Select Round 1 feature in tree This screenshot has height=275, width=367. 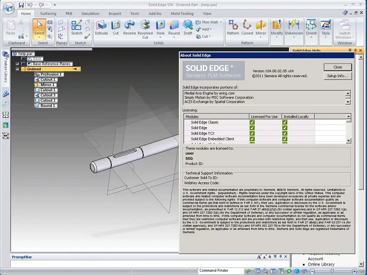point(46,106)
